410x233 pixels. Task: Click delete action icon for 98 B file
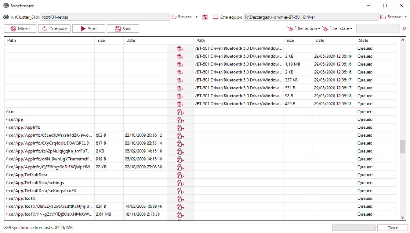point(180,96)
